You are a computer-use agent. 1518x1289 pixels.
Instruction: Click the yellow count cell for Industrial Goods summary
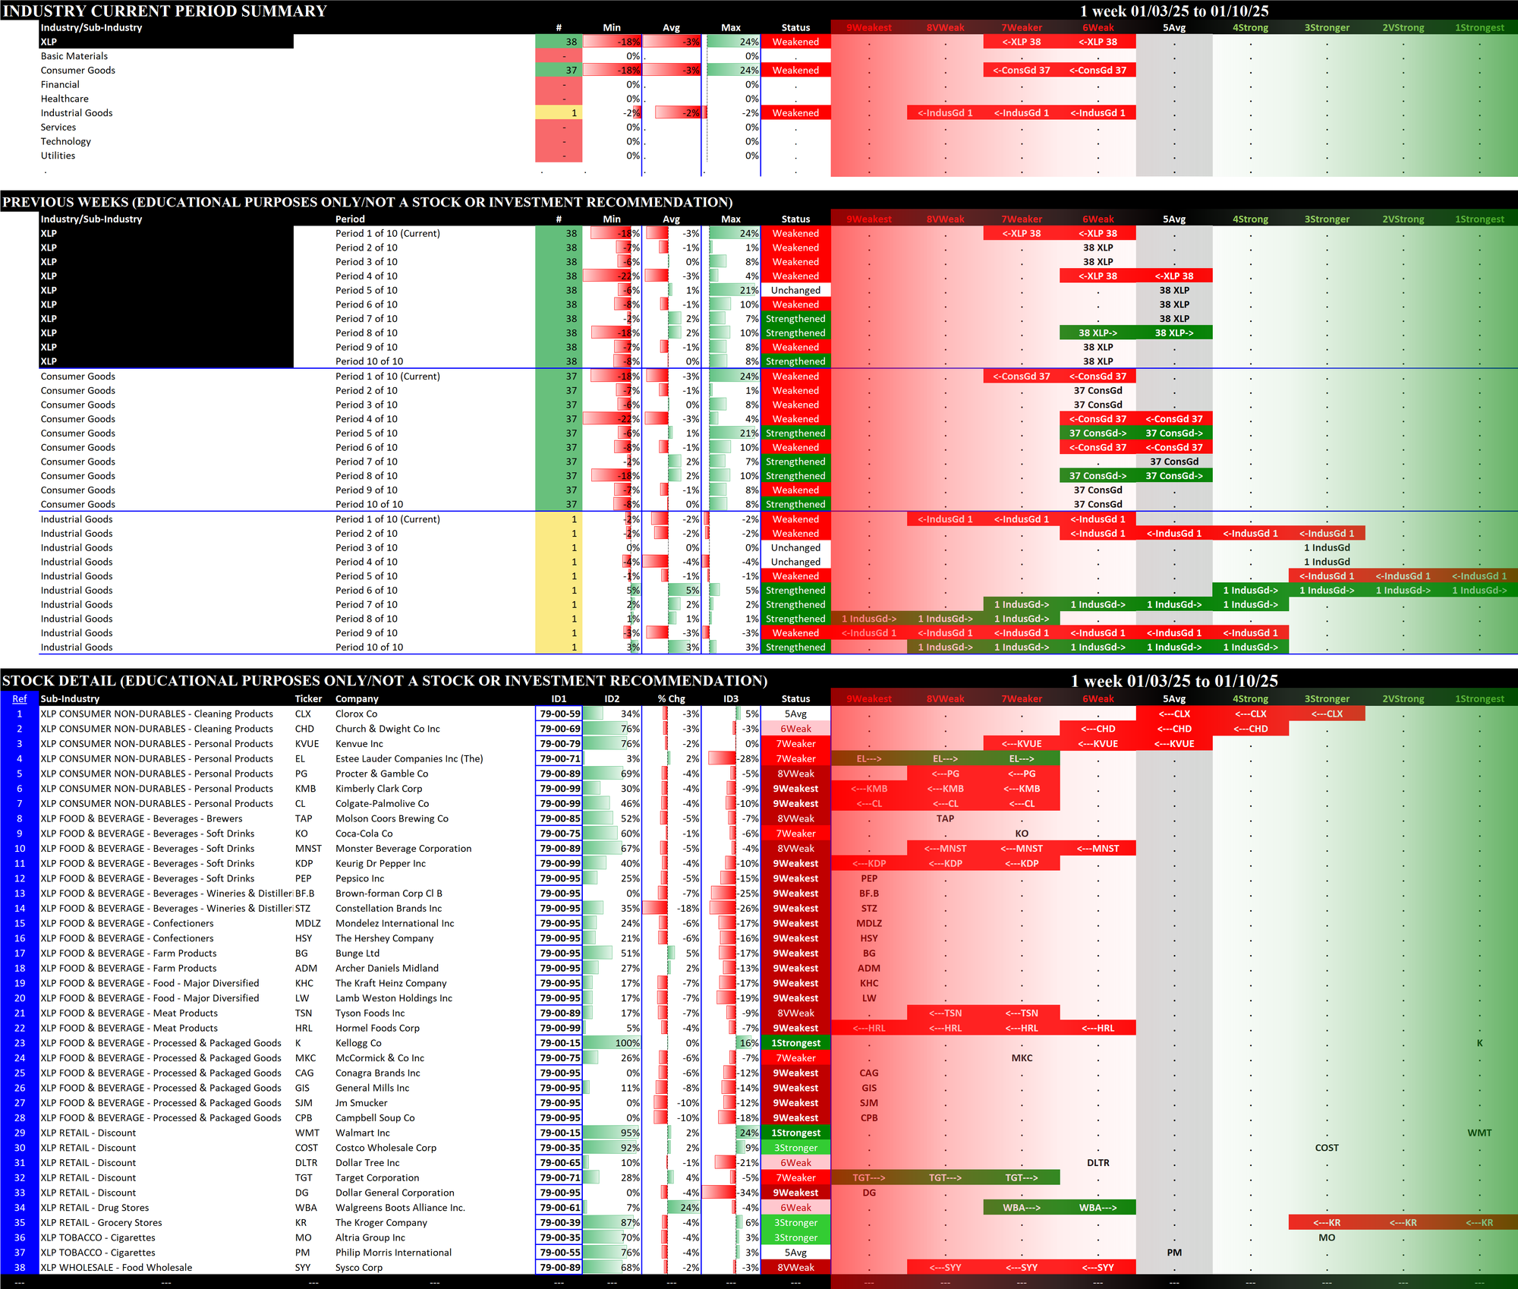pos(559,113)
